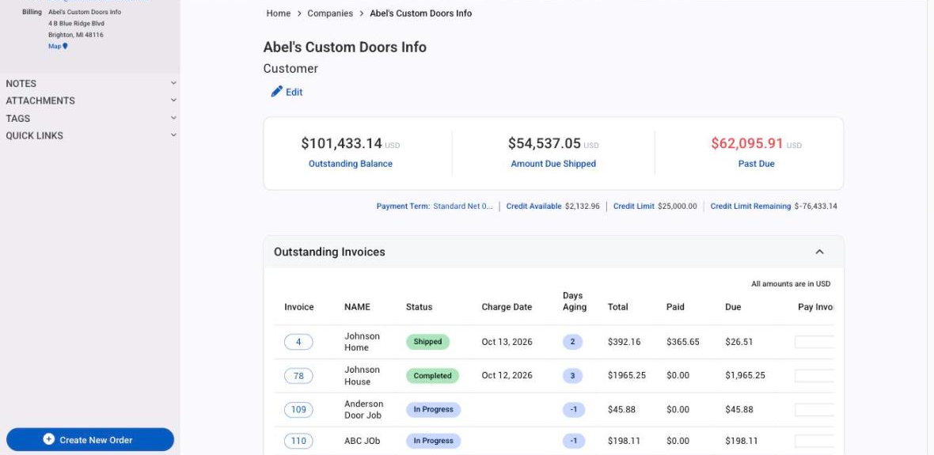Open Past Due link

coord(757,164)
